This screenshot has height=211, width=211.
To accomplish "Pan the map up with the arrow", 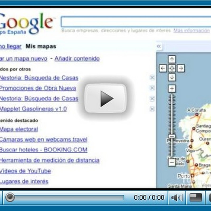I will pyautogui.click(x=172, y=59).
